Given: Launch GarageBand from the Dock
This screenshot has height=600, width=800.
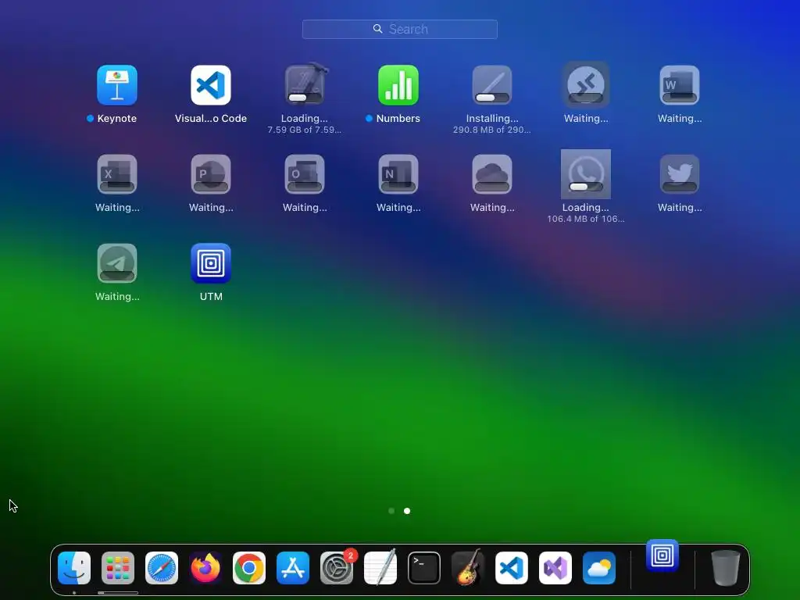Looking at the screenshot, I should coord(468,568).
